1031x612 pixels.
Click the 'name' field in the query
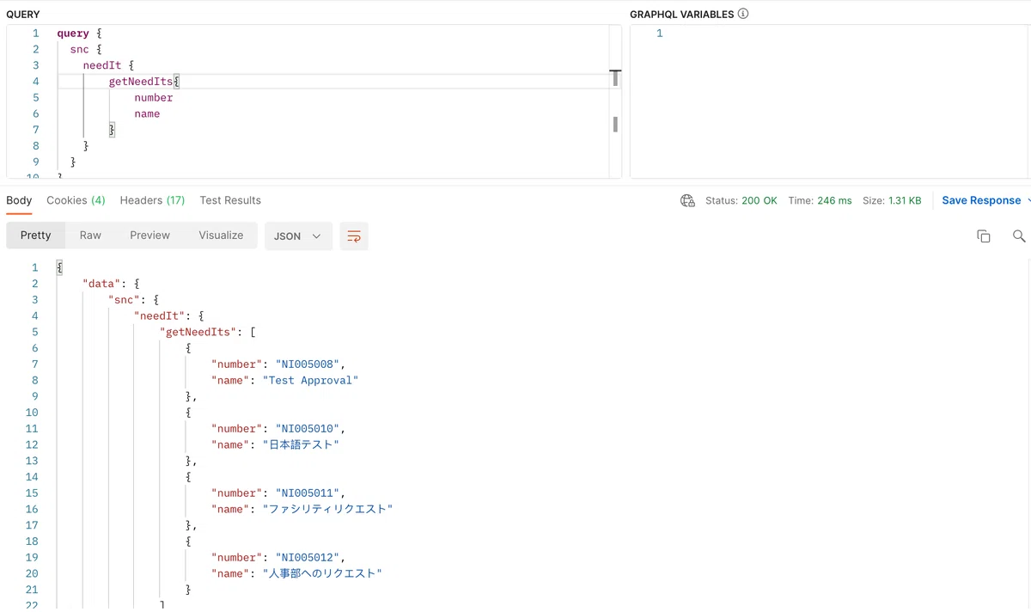pyautogui.click(x=147, y=113)
